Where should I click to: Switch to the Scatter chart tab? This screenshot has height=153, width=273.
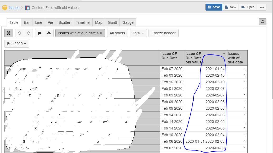pyautogui.click(x=64, y=22)
